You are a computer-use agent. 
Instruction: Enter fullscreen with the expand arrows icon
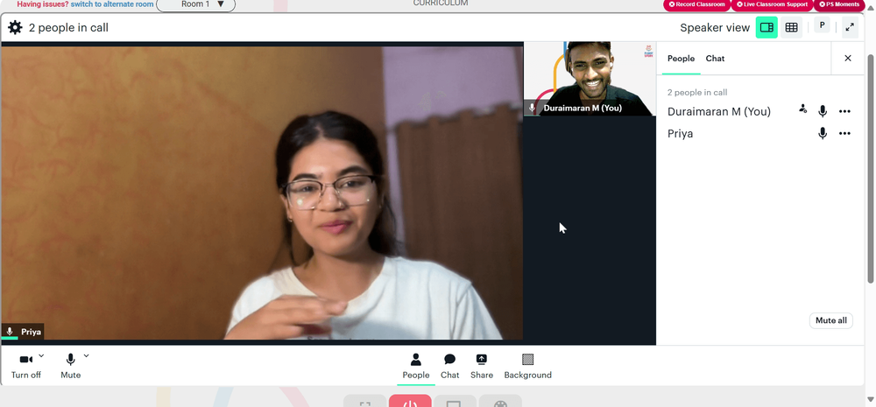[x=850, y=27]
